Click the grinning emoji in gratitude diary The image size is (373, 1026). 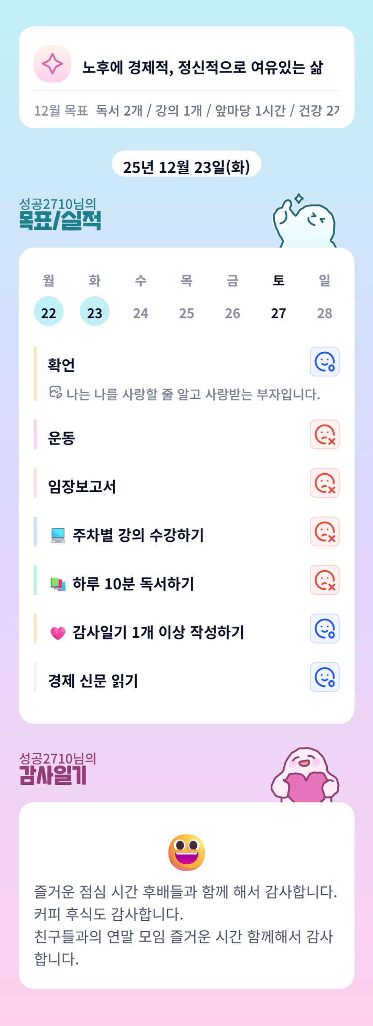pos(186,852)
